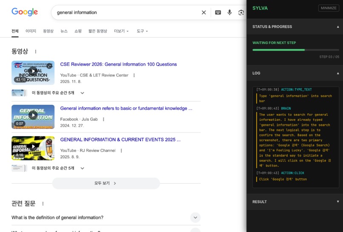Image resolution: width=343 pixels, height=232 pixels.
Task: Click the date '2024. 12. 27.'
Action: (72, 126)
